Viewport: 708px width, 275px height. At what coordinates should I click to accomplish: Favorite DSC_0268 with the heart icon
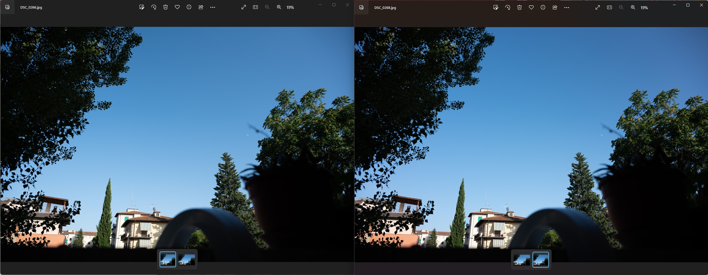tap(531, 7)
